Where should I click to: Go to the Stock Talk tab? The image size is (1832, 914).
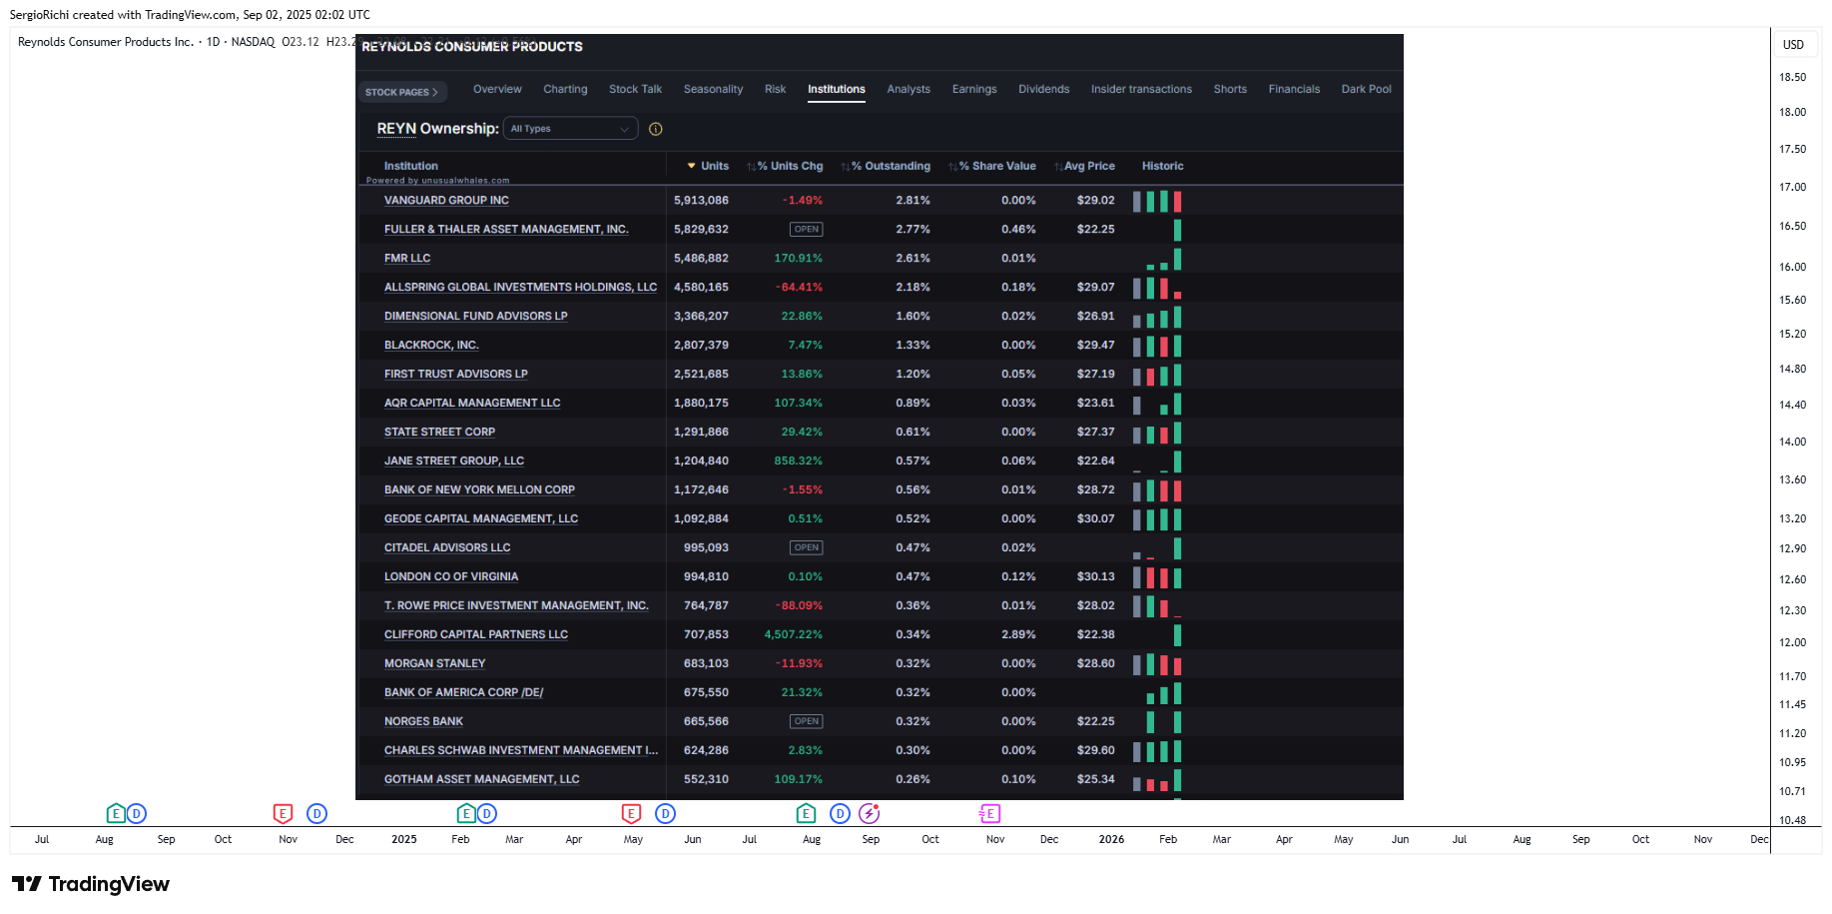pos(635,89)
